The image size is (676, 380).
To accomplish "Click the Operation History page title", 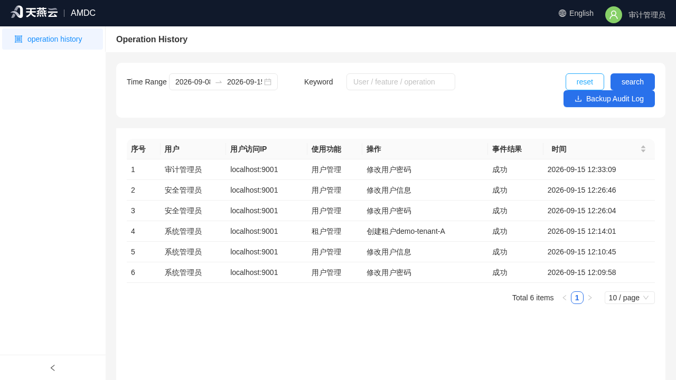I will tap(152, 39).
